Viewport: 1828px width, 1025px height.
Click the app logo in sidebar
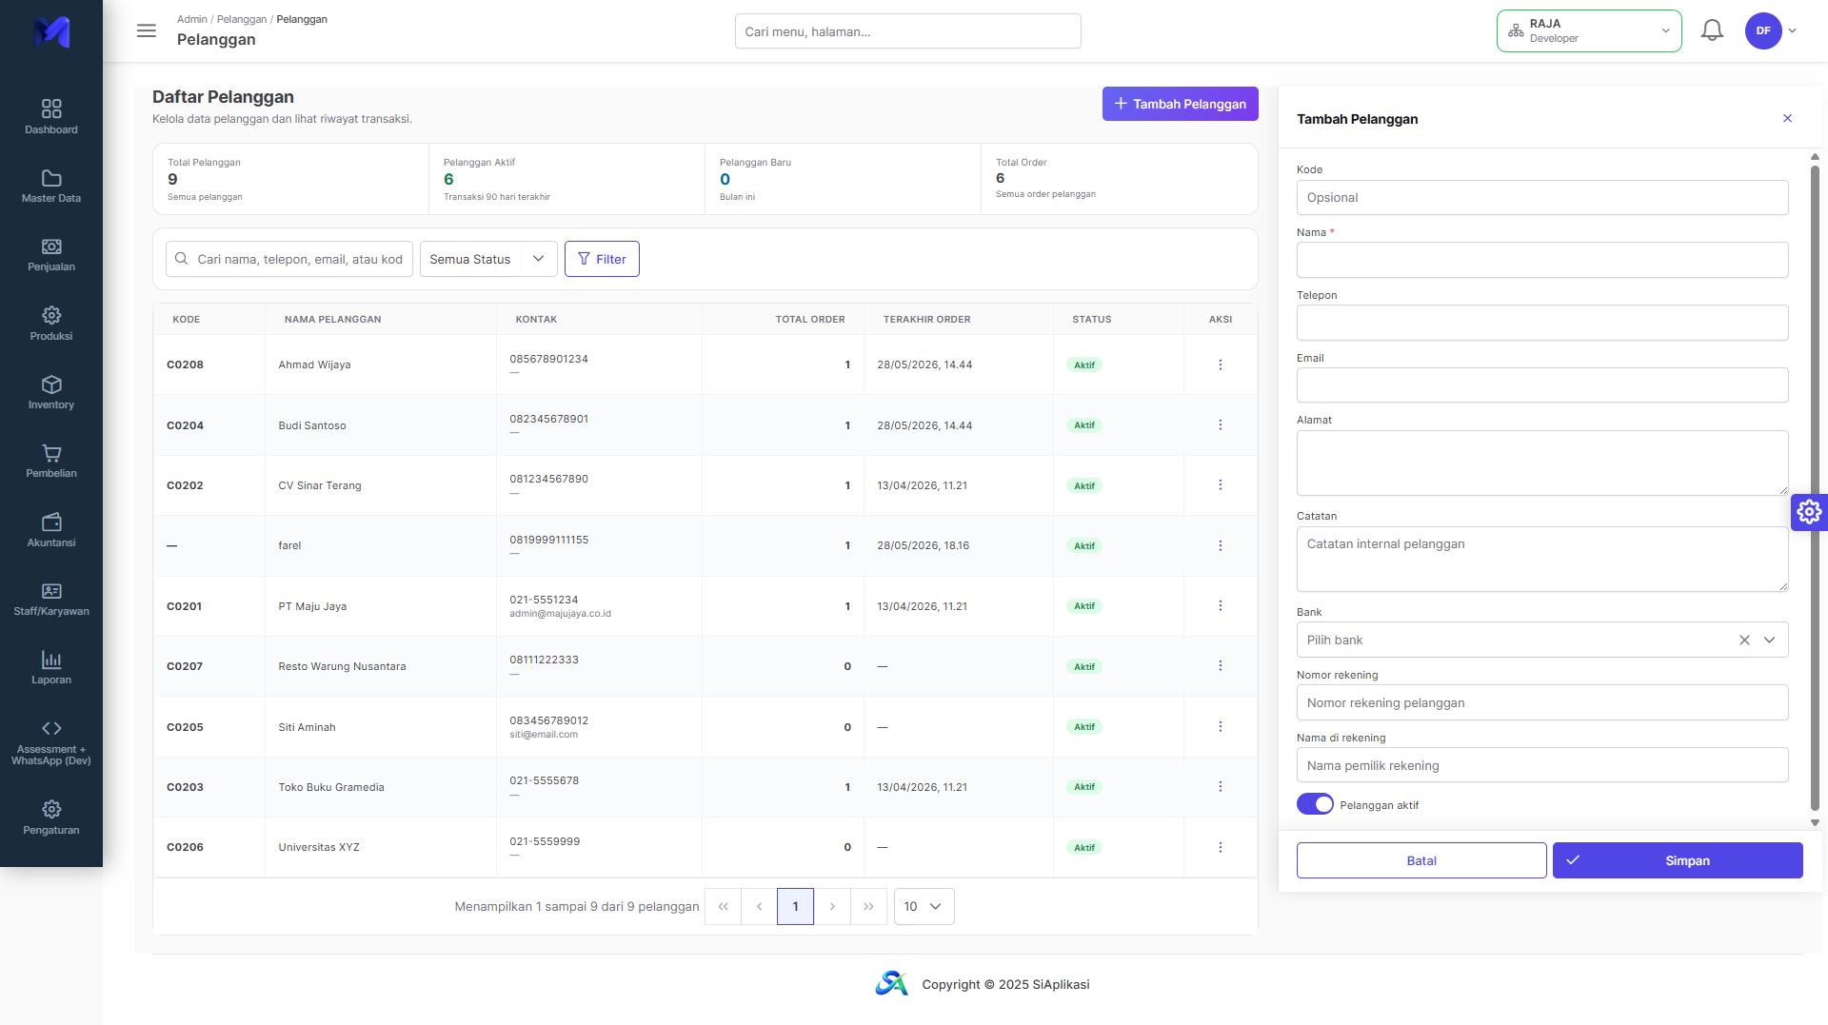pos(51,31)
